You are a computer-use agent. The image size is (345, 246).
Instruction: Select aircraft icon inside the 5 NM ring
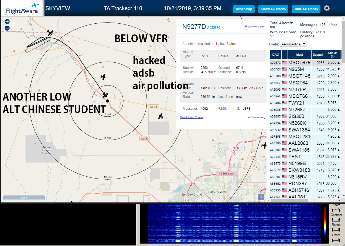coord(103,77)
